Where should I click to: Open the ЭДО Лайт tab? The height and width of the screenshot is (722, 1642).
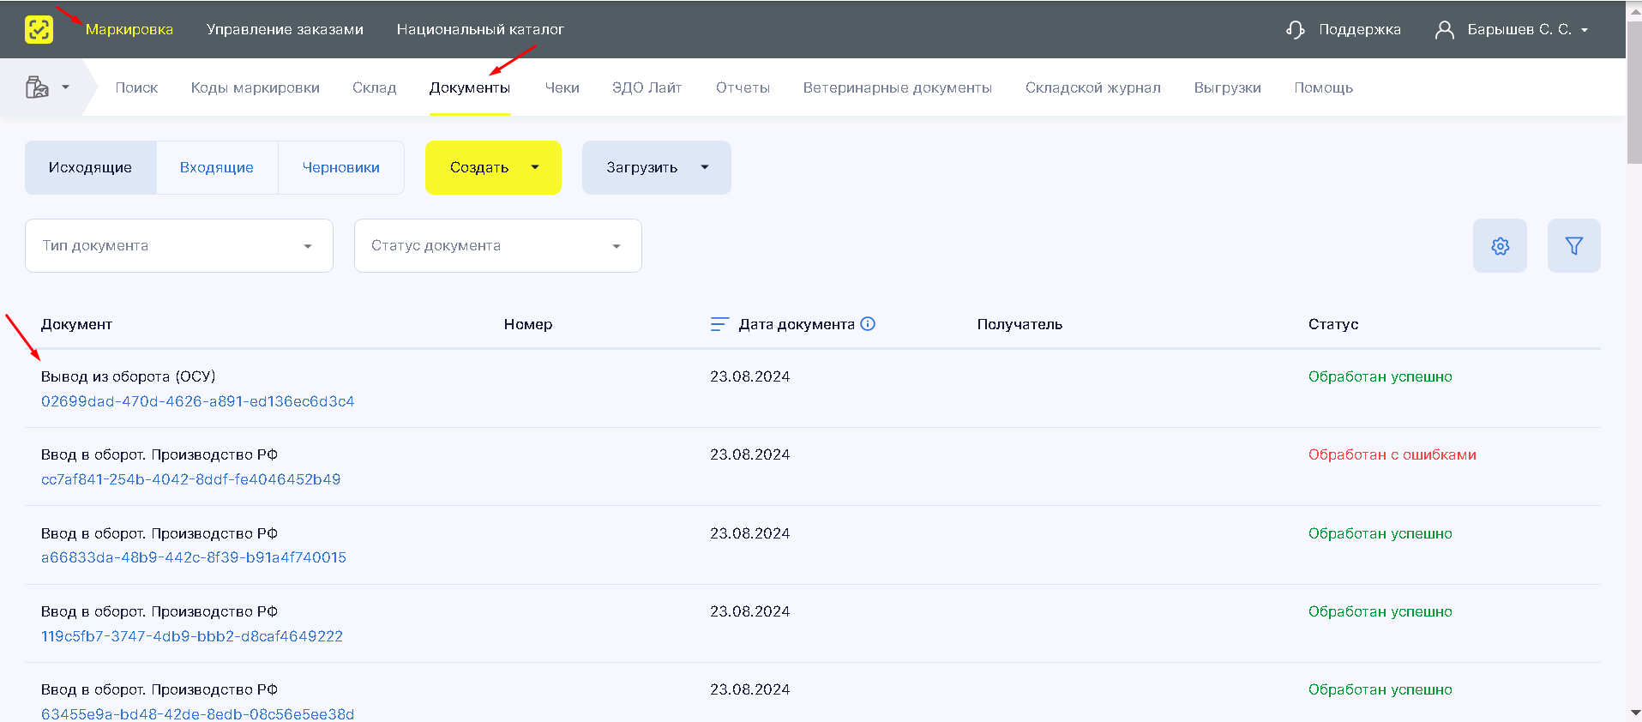(647, 87)
